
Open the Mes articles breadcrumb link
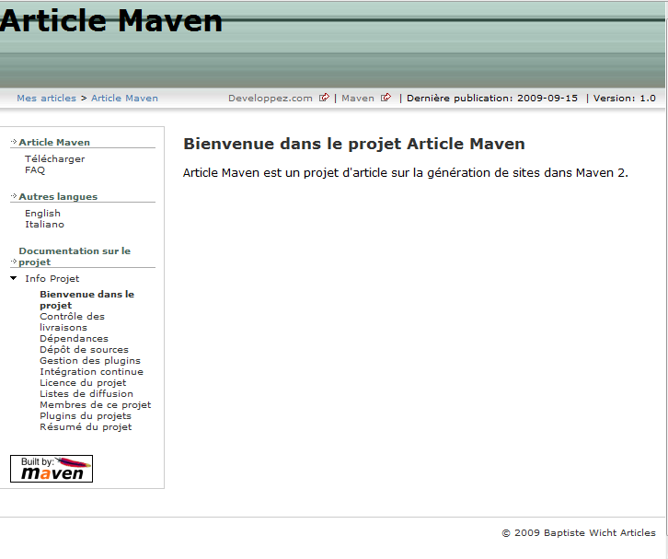(x=46, y=98)
